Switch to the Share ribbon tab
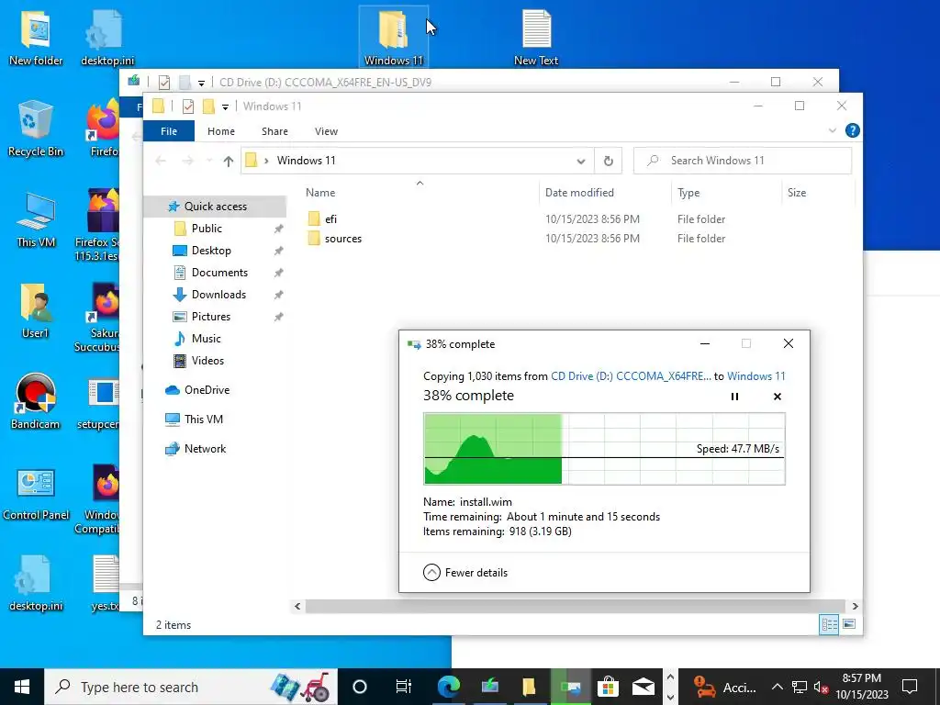The image size is (940, 705). [274, 131]
